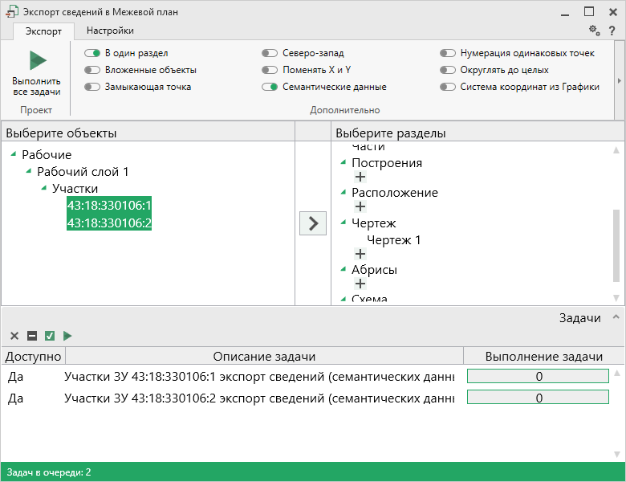Add item under Расположение with plus icon

point(360,206)
